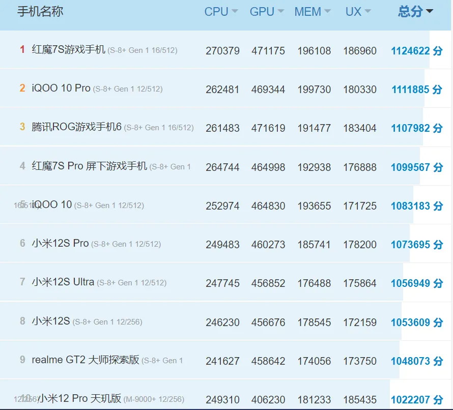
Task: Click GPU score 469344
Action: pyautogui.click(x=268, y=90)
